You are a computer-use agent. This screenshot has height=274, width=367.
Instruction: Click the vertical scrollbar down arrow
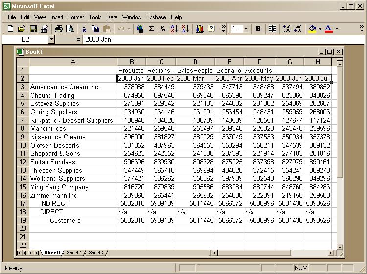pos(340,247)
